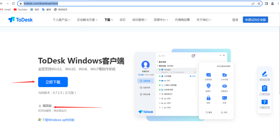The height and width of the screenshot is (137, 280).
Task: Open the 代理商招募 navigation item
Action: point(182,20)
